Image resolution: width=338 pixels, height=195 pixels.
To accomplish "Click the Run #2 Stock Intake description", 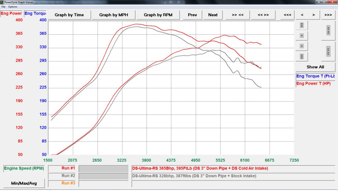I will pos(233,176).
